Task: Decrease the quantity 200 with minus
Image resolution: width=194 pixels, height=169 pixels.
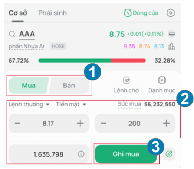Action: tap(103, 124)
